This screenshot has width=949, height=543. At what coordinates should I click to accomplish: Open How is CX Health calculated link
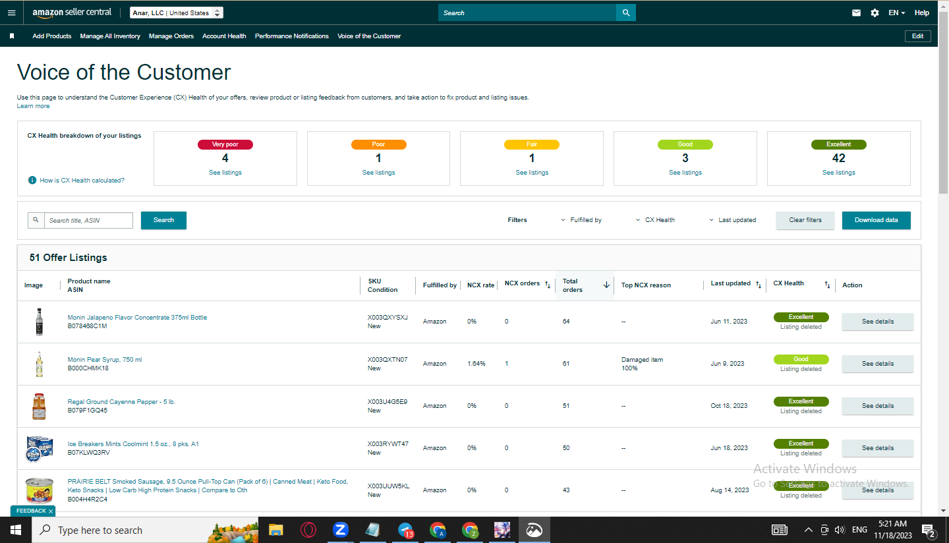(82, 180)
